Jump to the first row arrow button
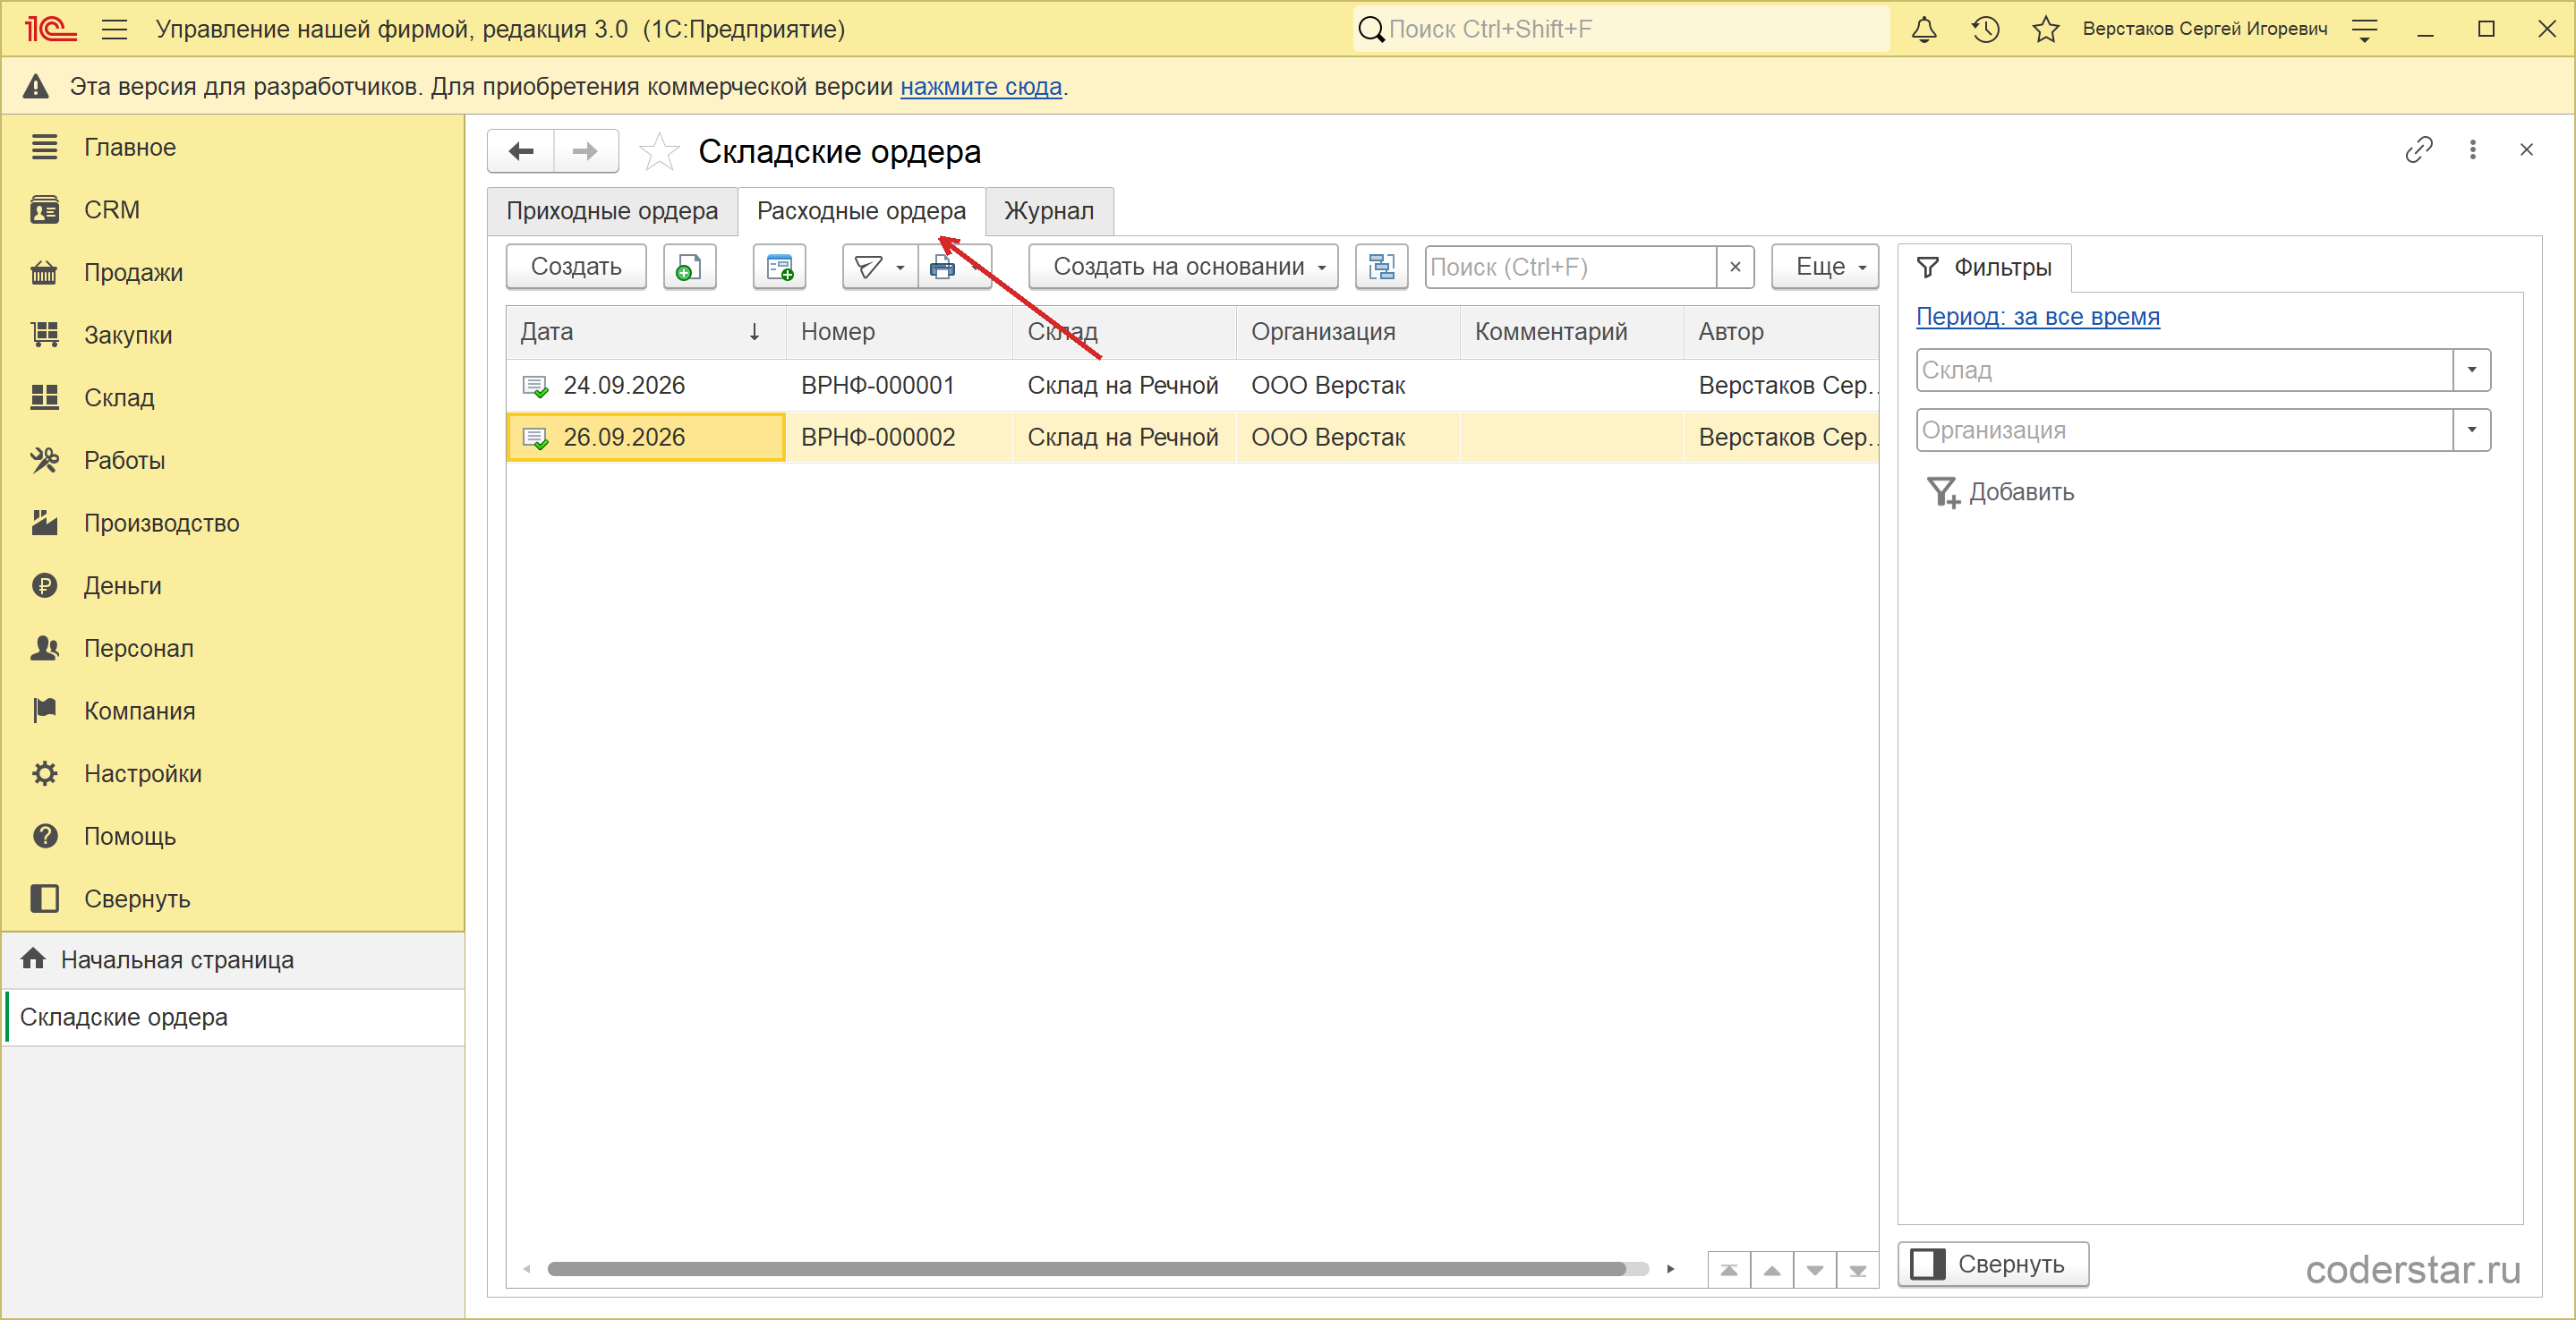2576x1320 pixels. (1728, 1270)
